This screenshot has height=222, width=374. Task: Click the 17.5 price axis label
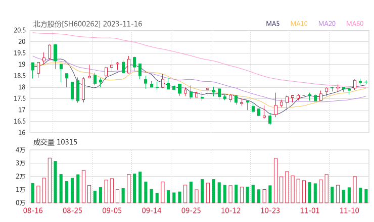20,98
